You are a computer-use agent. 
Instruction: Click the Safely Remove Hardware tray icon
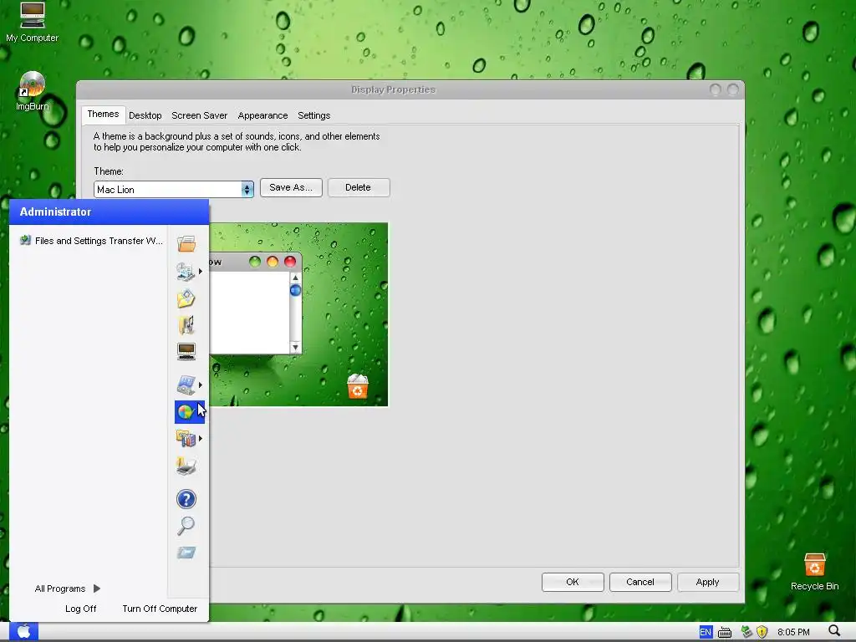pyautogui.click(x=746, y=632)
